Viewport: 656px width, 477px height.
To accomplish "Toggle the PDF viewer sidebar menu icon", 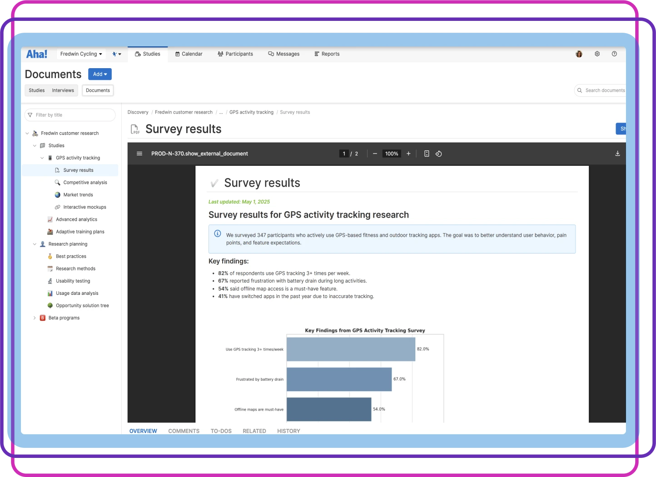I will point(139,154).
